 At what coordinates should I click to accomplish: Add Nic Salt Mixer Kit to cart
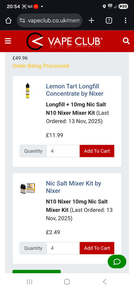[97, 248]
